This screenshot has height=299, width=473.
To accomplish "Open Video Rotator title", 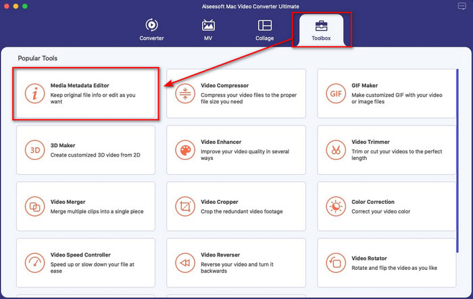I will (369, 259).
